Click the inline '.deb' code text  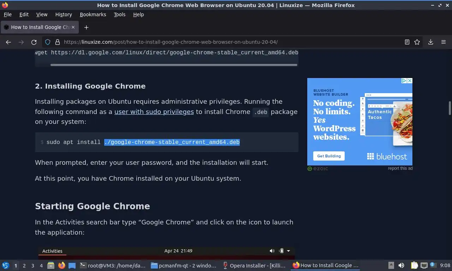coord(261,112)
